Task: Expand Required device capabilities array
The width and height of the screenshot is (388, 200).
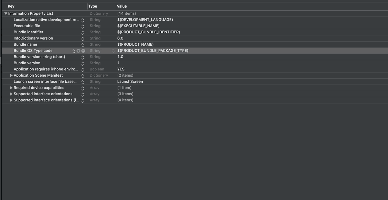Action: pyautogui.click(x=11, y=88)
